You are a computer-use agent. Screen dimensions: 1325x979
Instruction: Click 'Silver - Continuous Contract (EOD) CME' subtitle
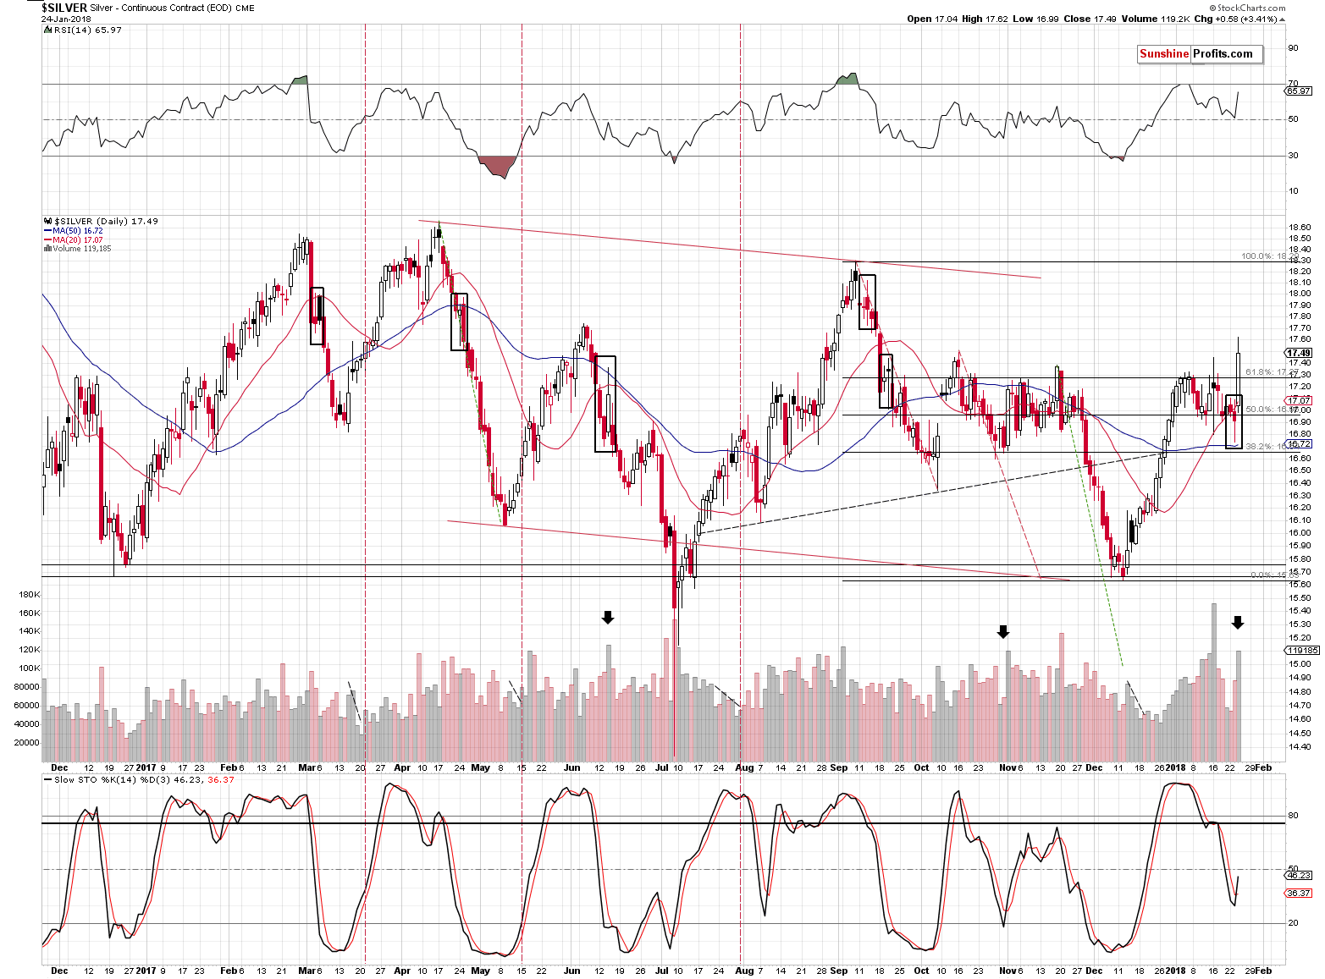(173, 8)
